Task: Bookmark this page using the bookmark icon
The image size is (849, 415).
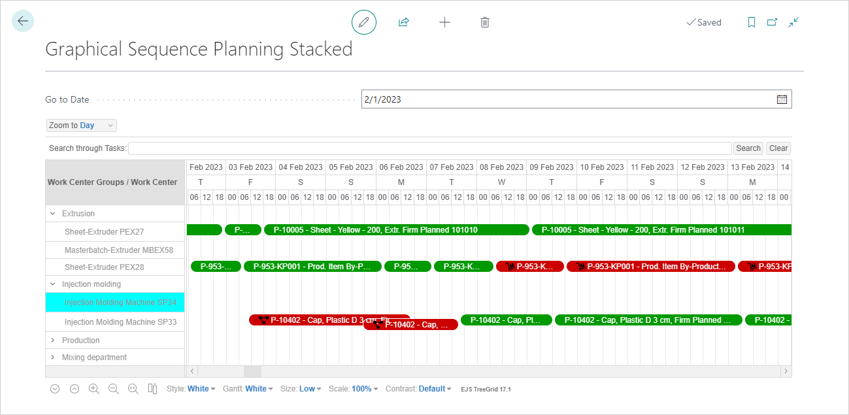Action: click(x=751, y=22)
